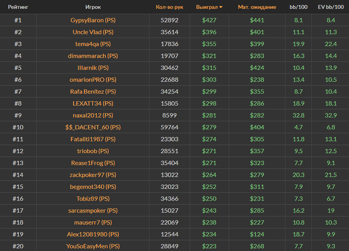Image resolution: width=349 pixels, height=251 pixels.
Task: Select hands count 35614 cell
Action: tap(170, 32)
